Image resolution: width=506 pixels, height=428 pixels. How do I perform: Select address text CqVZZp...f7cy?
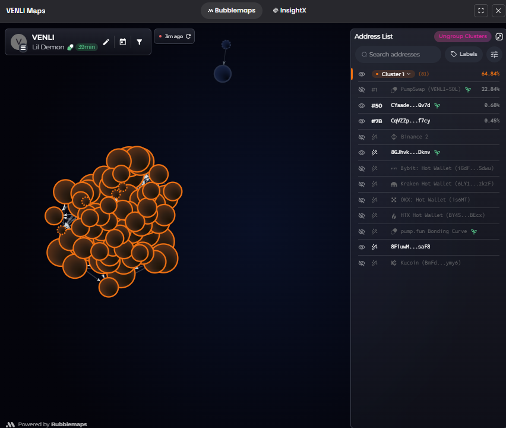pyautogui.click(x=410, y=121)
